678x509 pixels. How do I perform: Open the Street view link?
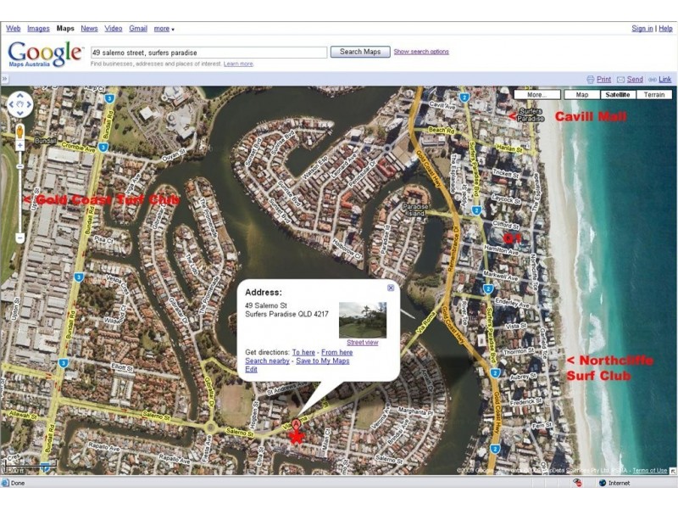click(x=363, y=343)
